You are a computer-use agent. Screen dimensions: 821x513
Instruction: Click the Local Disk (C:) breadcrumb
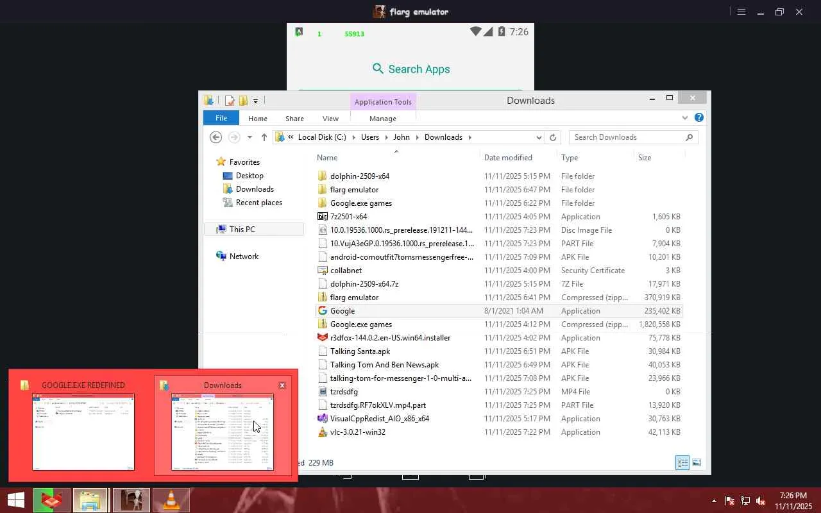[x=322, y=137]
